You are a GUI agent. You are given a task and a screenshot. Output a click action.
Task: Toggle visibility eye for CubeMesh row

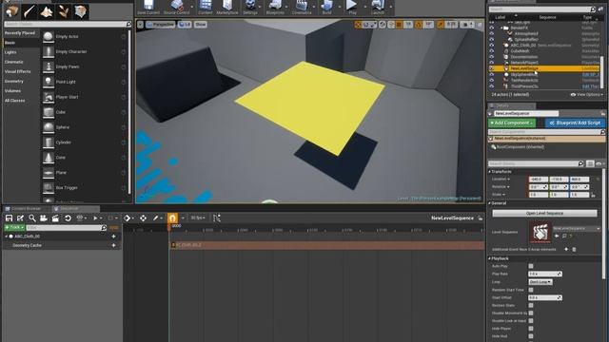492,50
